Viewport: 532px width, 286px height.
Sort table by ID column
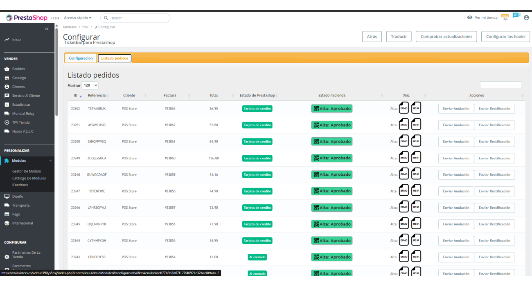click(x=78, y=96)
